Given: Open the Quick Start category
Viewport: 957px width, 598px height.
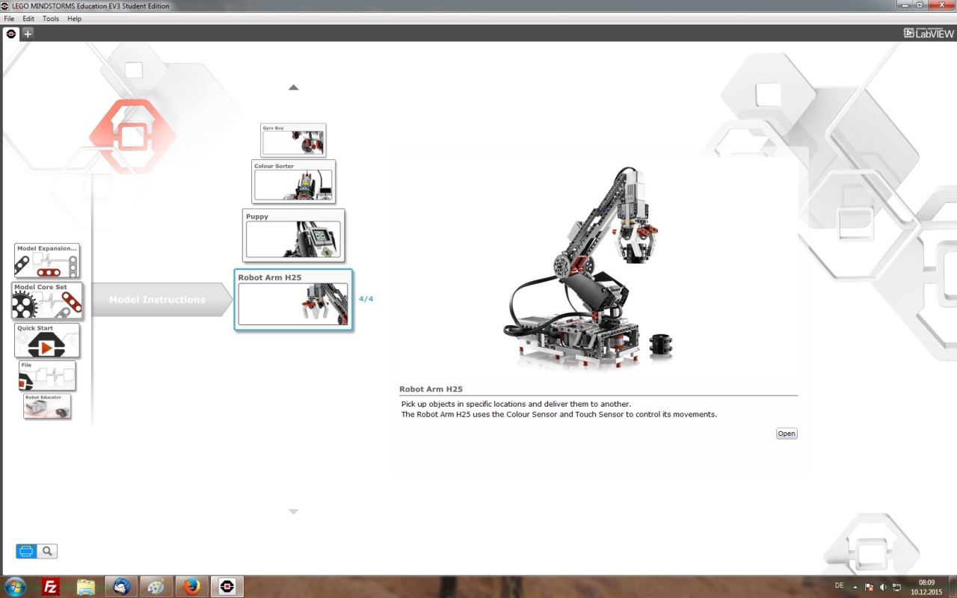Looking at the screenshot, I should pyautogui.click(x=47, y=341).
